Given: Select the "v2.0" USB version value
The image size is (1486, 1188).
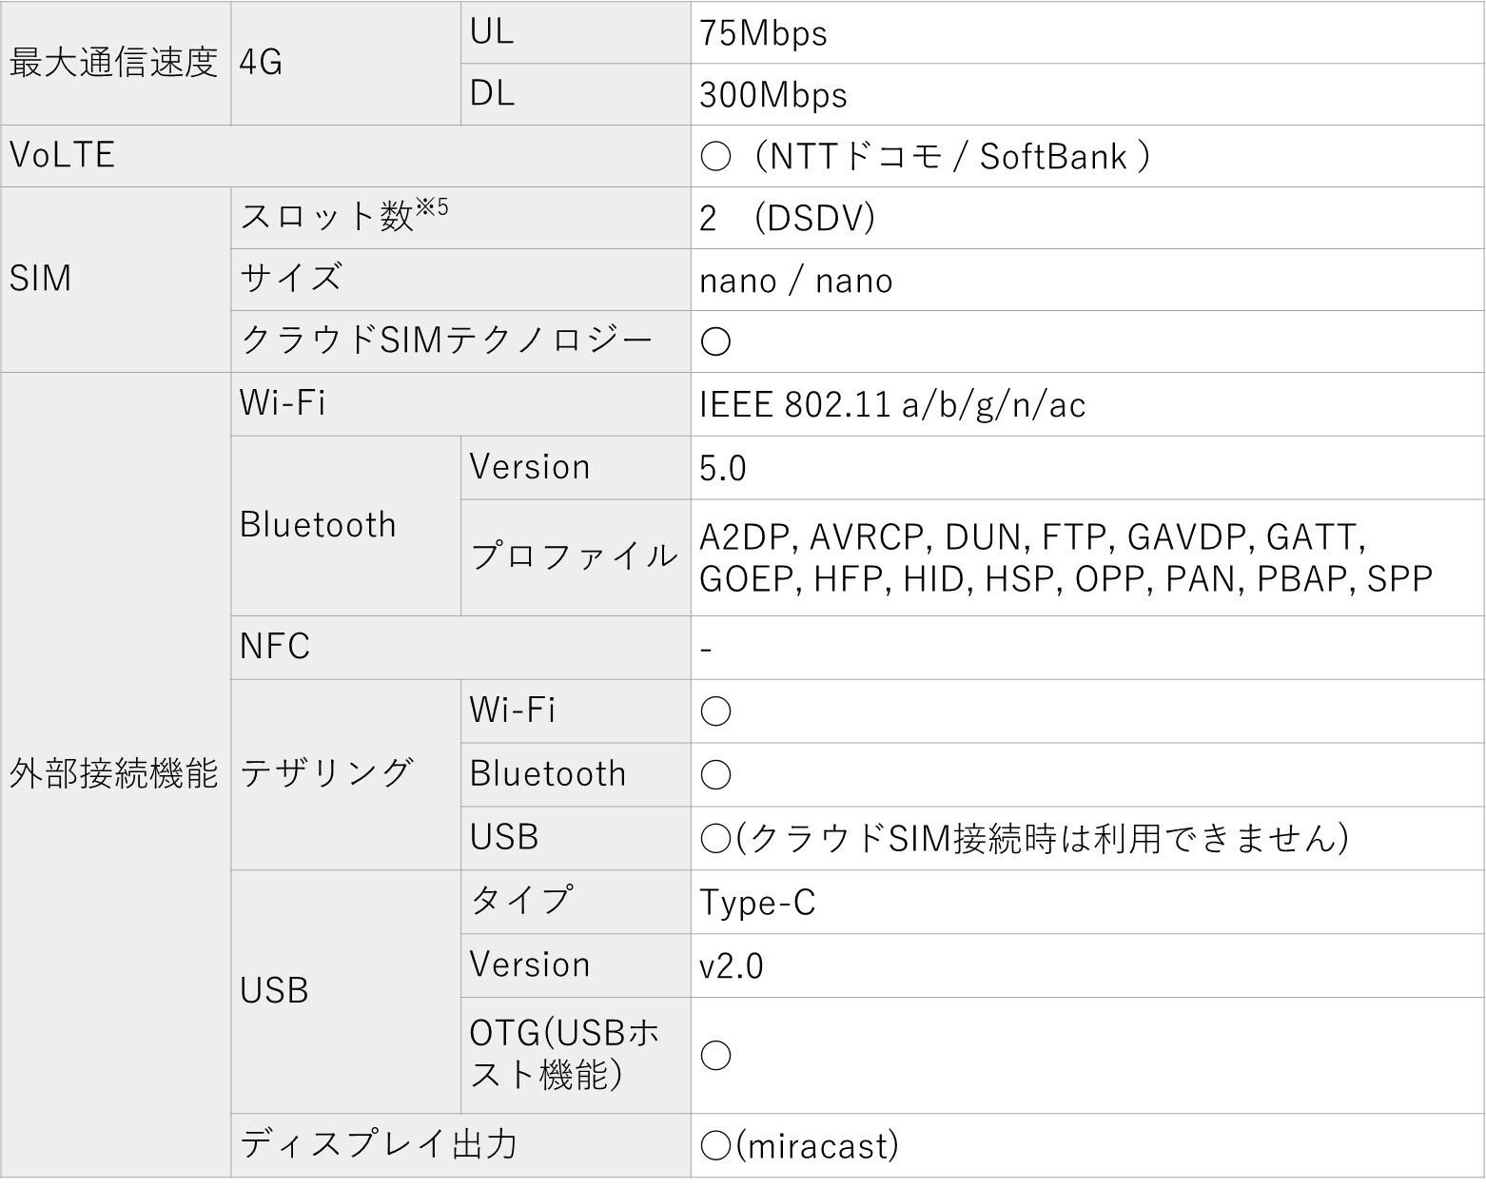Looking at the screenshot, I should tap(731, 966).
